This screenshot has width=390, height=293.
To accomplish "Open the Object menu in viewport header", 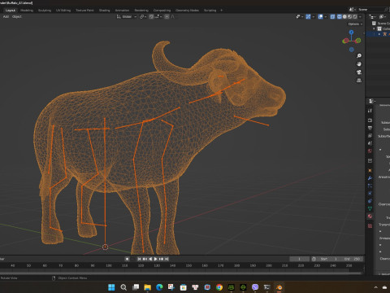I will (x=17, y=16).
